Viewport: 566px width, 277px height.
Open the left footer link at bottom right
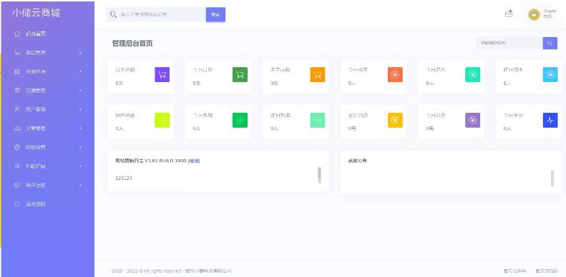(514, 271)
